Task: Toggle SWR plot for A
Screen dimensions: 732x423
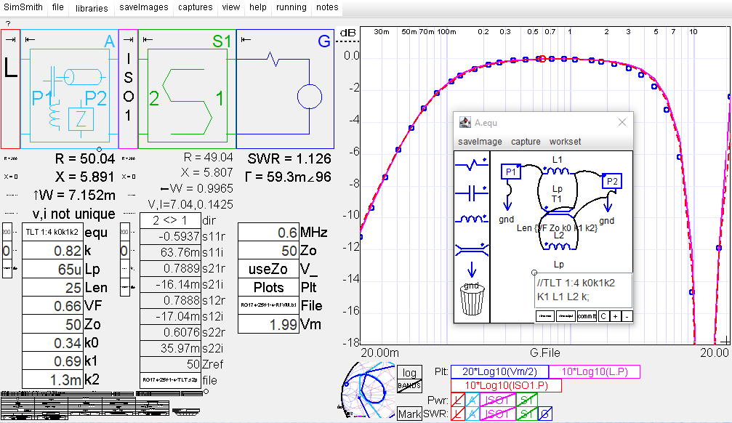Action: point(472,414)
